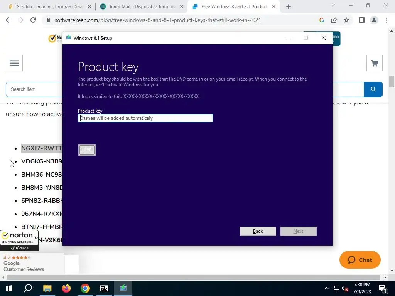Click the page vertical scrollbar thumb
This screenshot has width=395, height=296.
[x=392, y=82]
